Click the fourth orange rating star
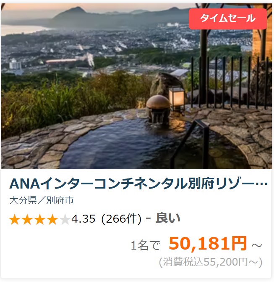This screenshot has width=274, height=282. click(52, 219)
